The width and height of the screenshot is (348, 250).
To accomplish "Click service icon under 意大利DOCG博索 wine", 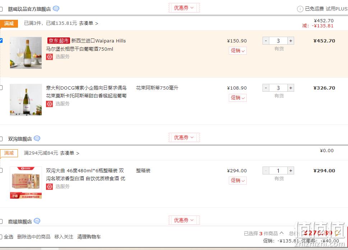I will pyautogui.click(x=49, y=104).
